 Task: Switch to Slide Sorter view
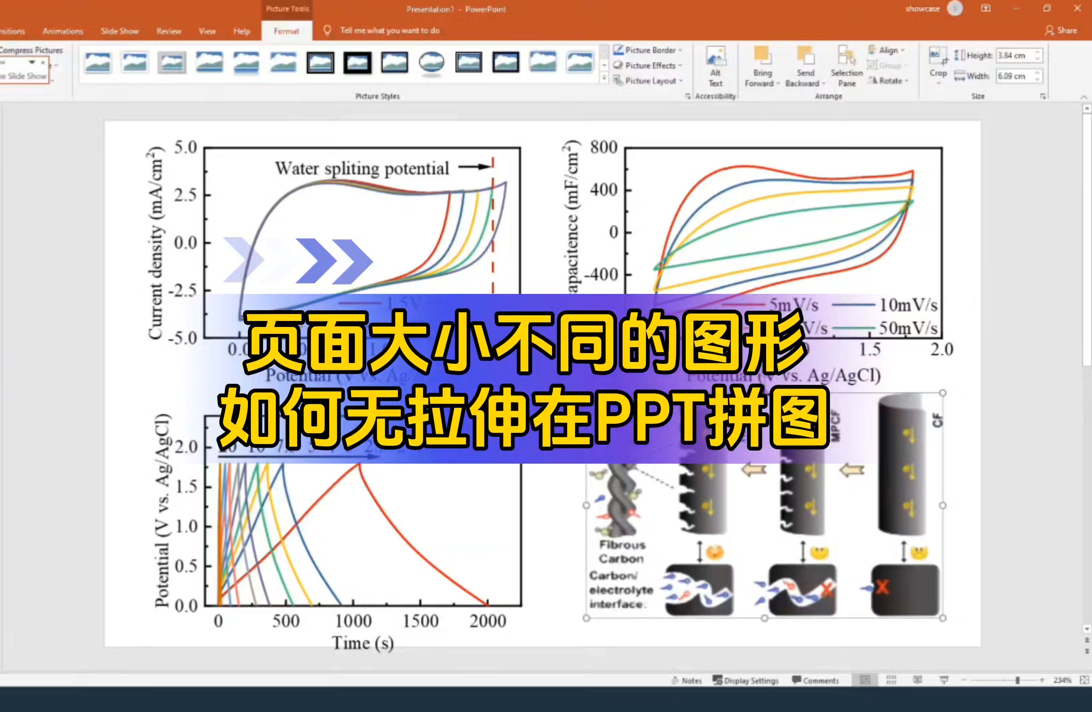[891, 680]
